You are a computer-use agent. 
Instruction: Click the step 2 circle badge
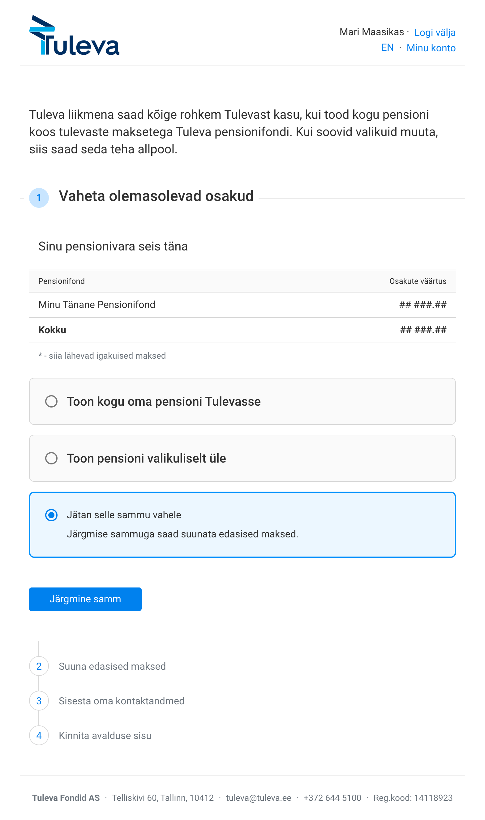[39, 666]
